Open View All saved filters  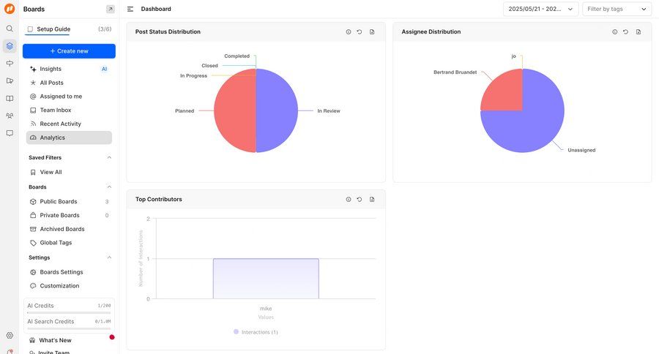click(x=69, y=172)
